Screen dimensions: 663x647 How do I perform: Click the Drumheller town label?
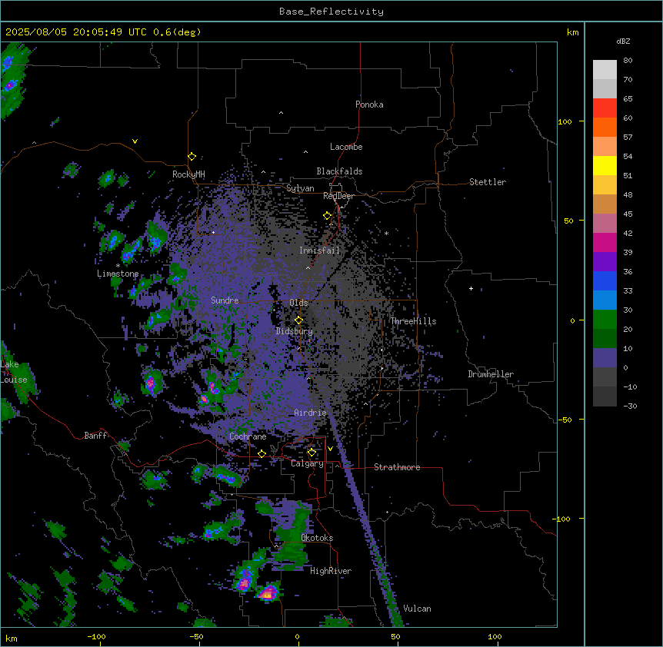(x=491, y=374)
